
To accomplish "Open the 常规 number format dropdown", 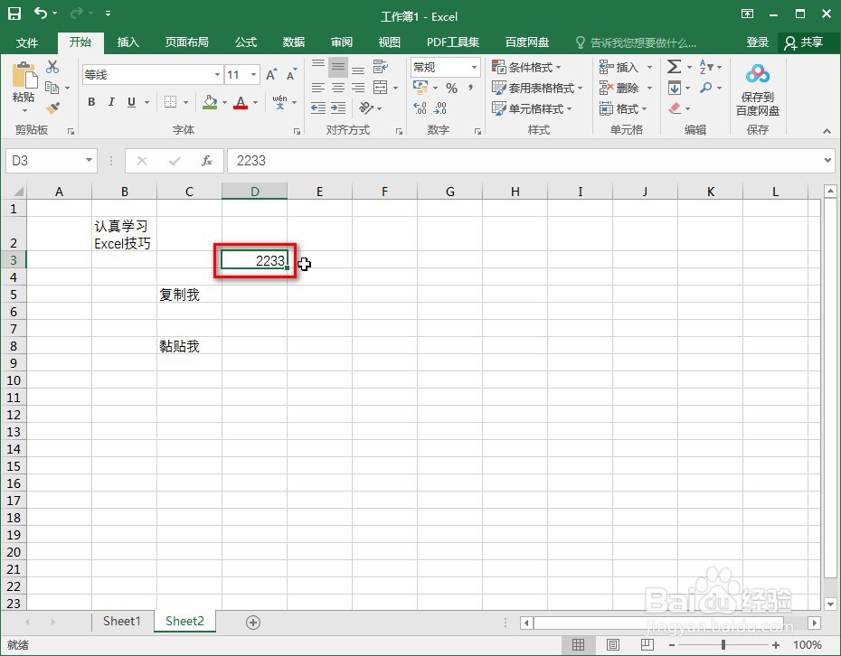I will (474, 67).
